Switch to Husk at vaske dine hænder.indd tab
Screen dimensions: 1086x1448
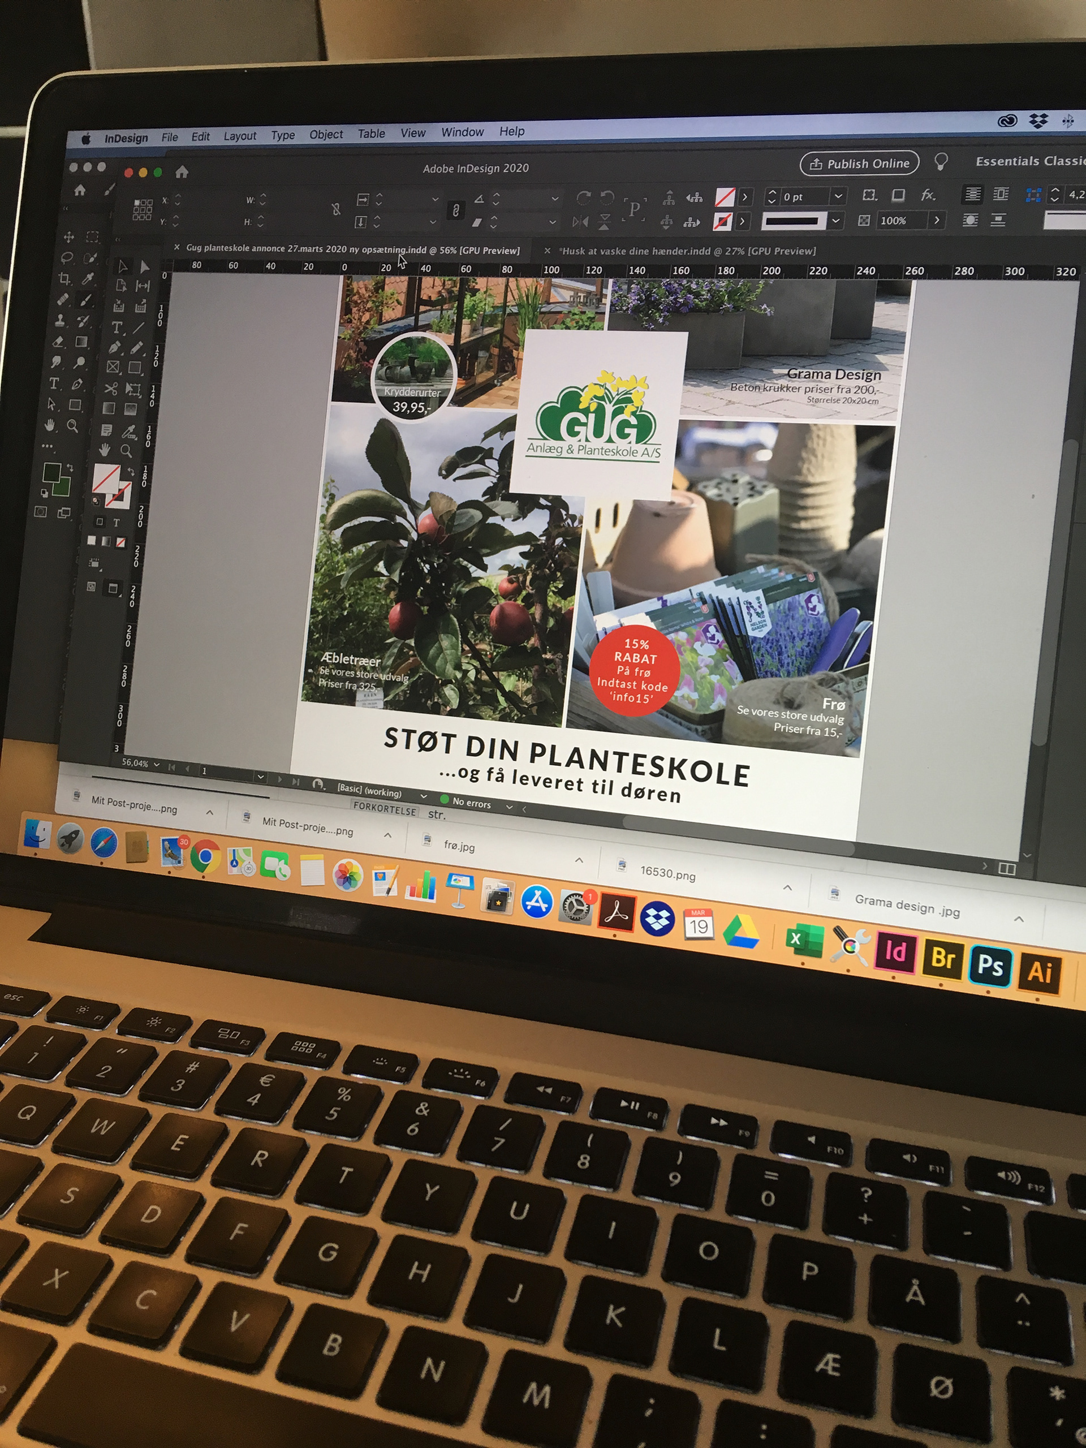(x=688, y=251)
